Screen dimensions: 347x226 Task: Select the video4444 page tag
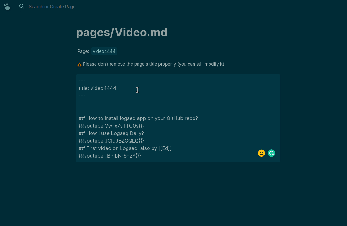[x=104, y=51]
